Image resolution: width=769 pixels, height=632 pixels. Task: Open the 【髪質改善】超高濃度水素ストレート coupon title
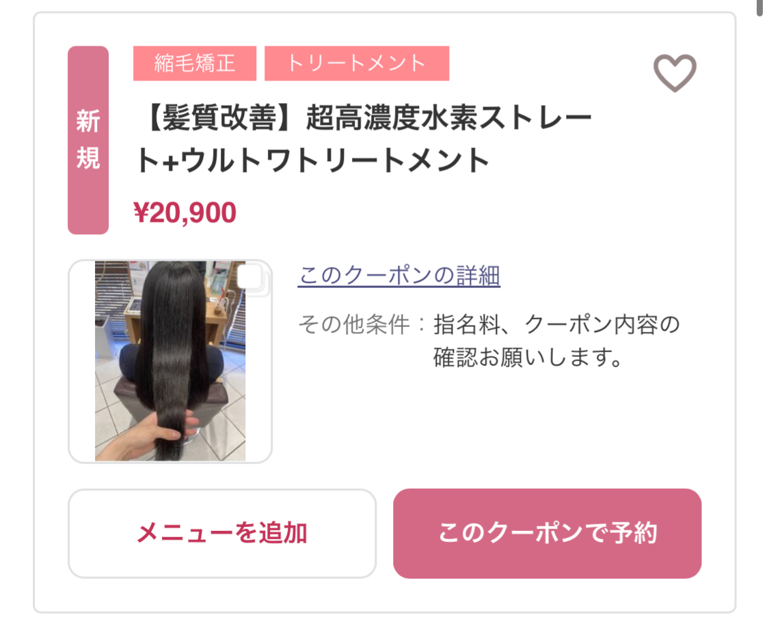coord(364,139)
